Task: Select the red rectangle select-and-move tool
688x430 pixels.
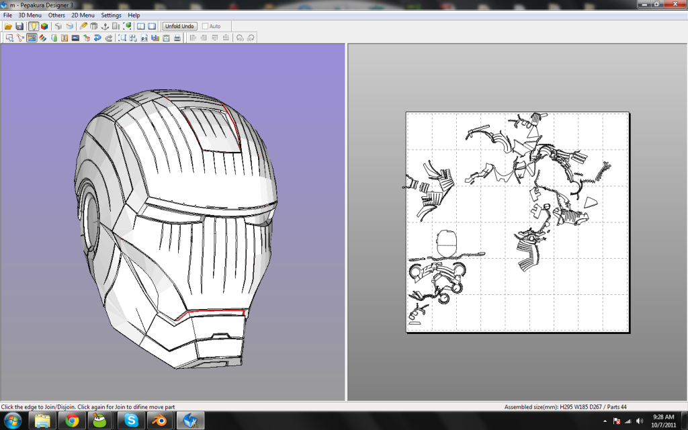Action: click(x=9, y=38)
